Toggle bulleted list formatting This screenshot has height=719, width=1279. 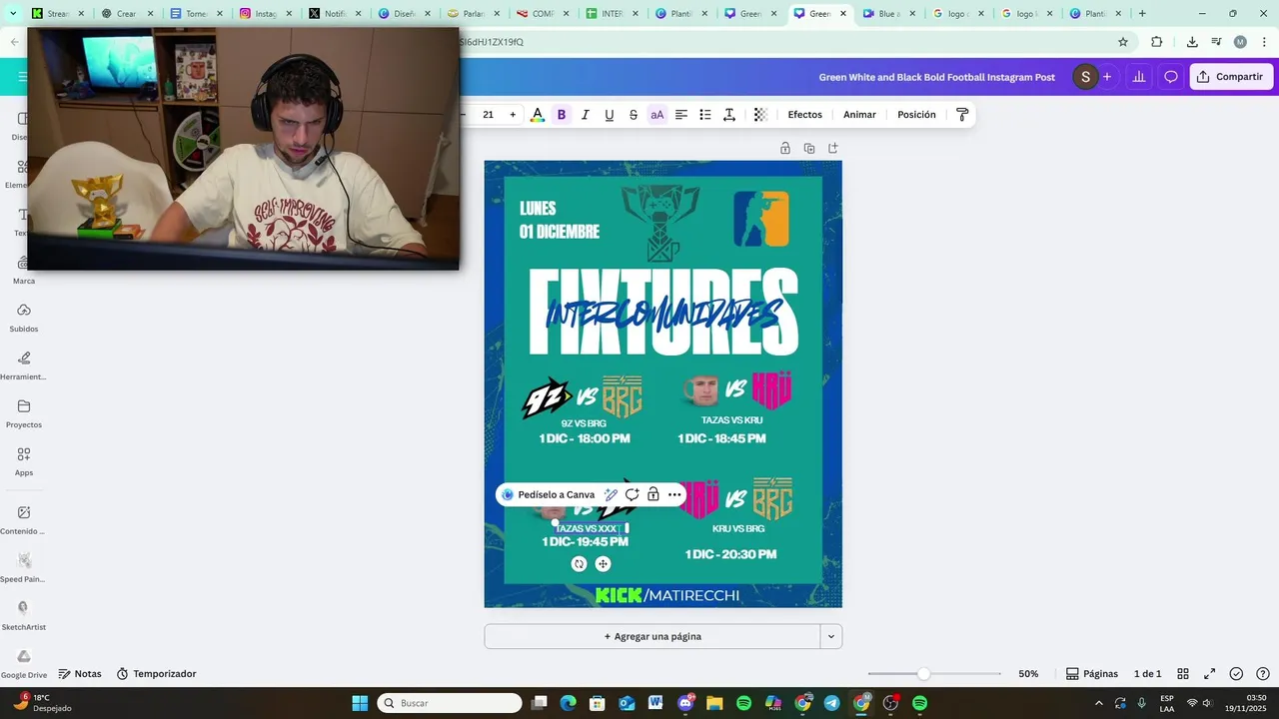pyautogui.click(x=705, y=115)
